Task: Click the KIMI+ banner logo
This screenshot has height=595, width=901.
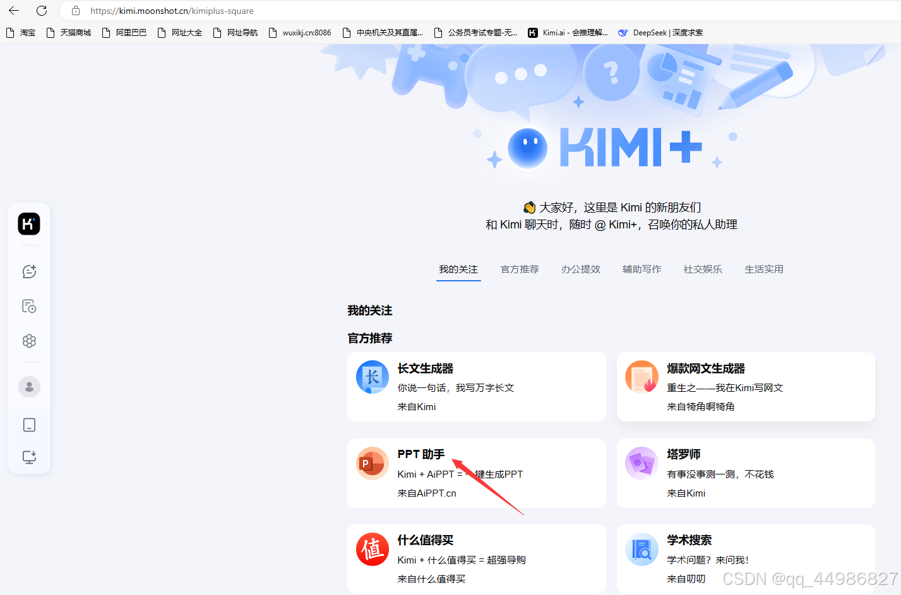Action: tap(605, 148)
